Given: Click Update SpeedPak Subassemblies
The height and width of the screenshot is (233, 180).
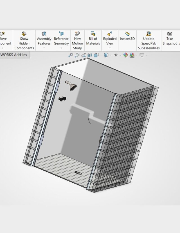Looking at the screenshot, I should (148, 34).
